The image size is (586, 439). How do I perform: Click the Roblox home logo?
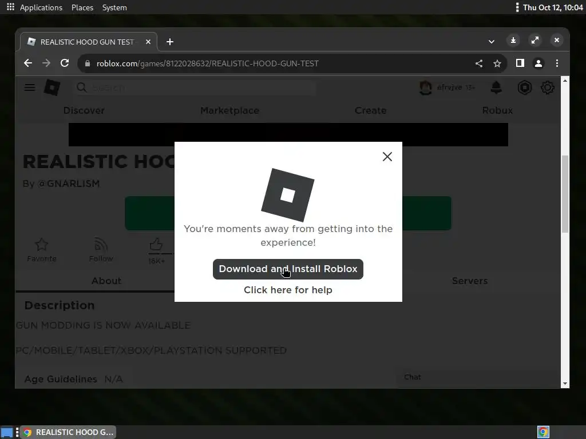52,87
